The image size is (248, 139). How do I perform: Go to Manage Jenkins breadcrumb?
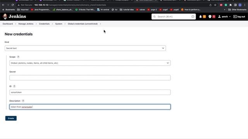point(26,24)
